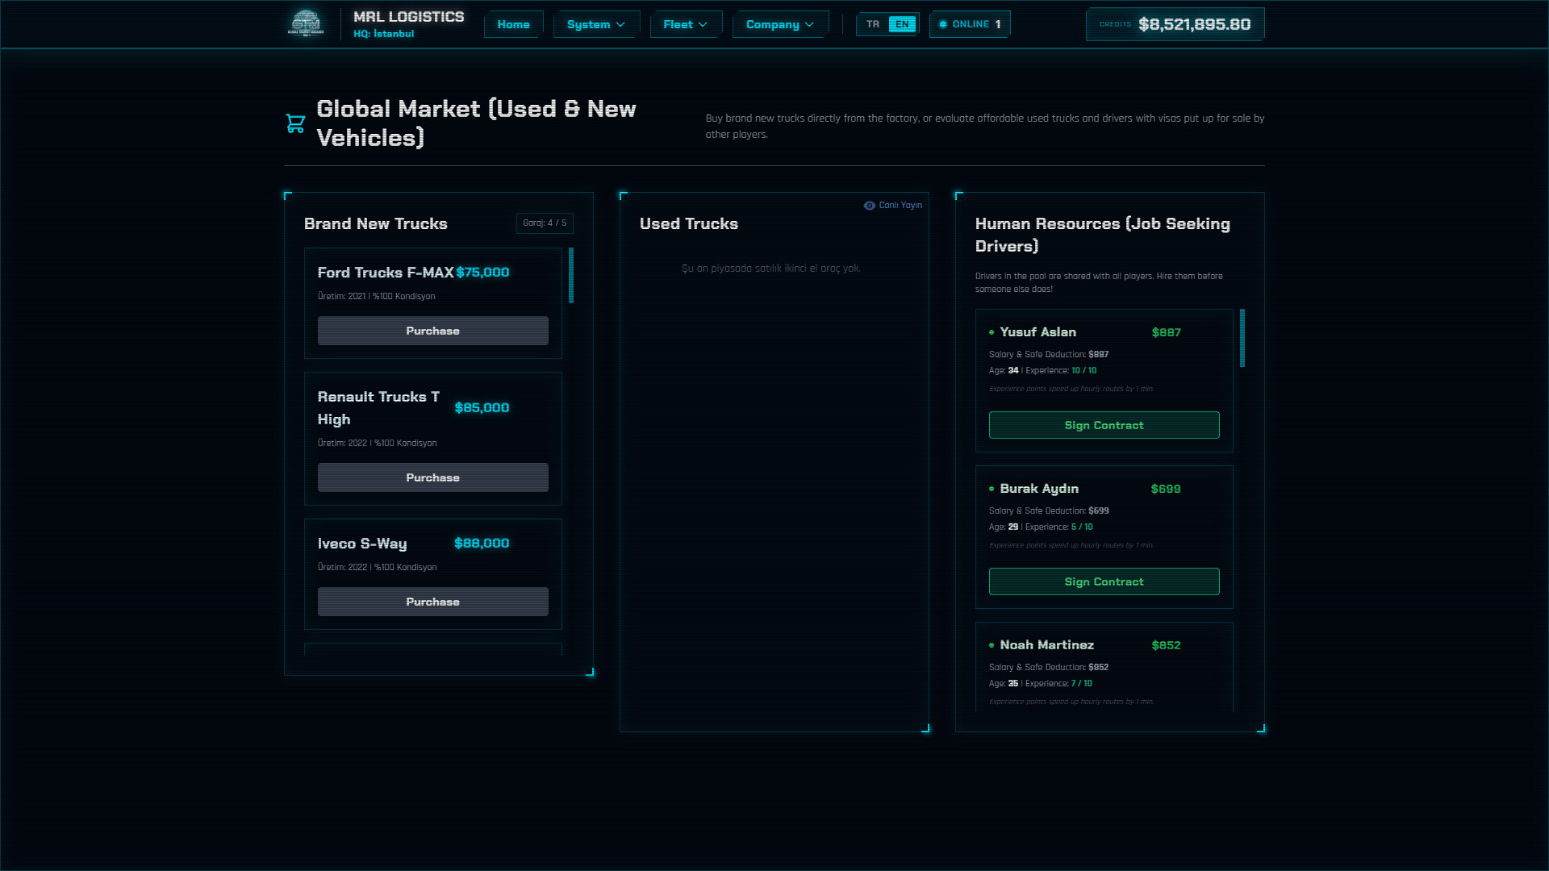Screen dimensions: 1549x871
Task: Click the GTM logo in the header
Action: pos(307,23)
